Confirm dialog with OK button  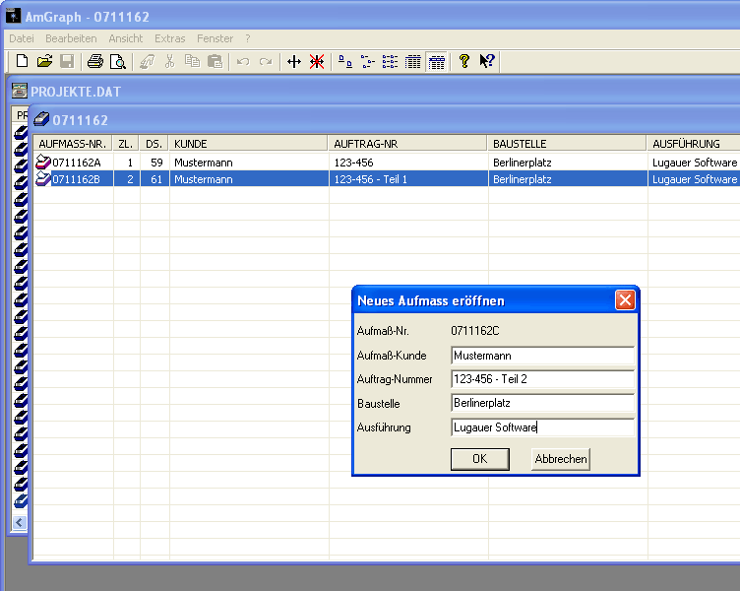coord(480,459)
